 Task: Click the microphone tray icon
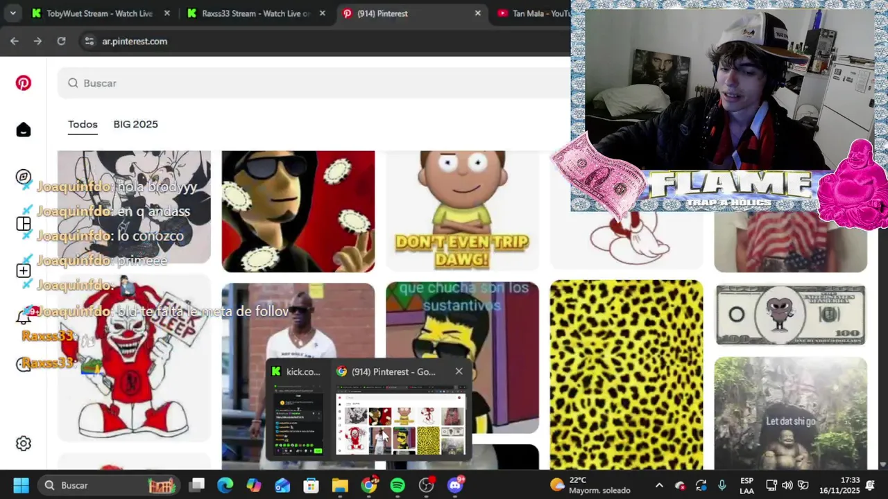[x=722, y=485]
